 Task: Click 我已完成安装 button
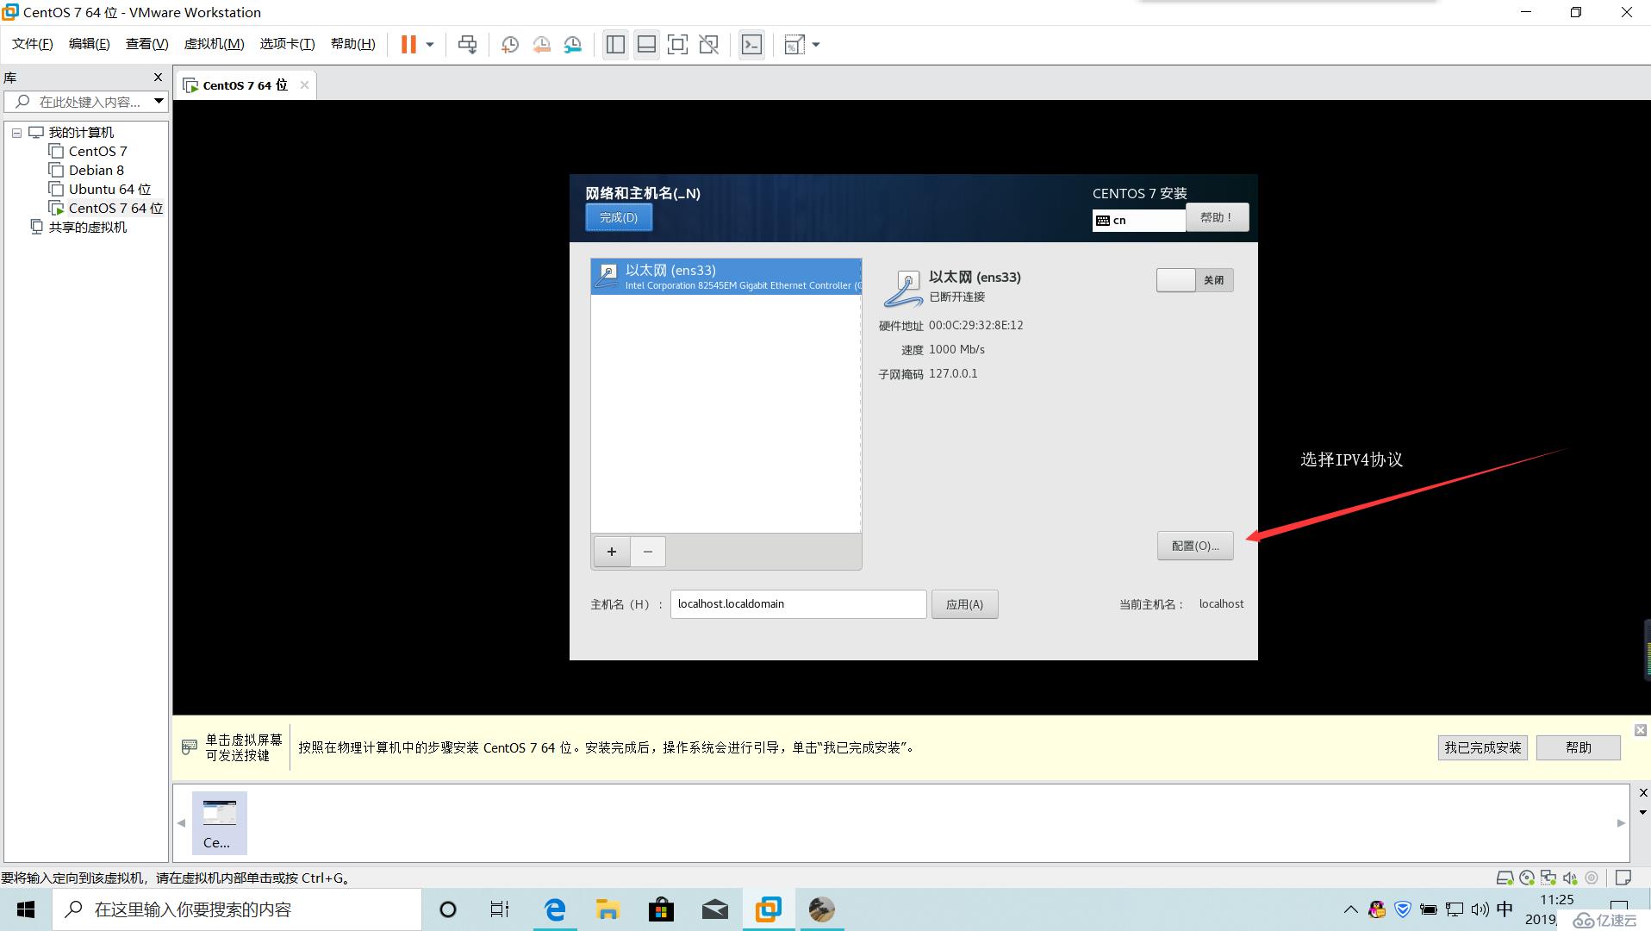pos(1482,747)
